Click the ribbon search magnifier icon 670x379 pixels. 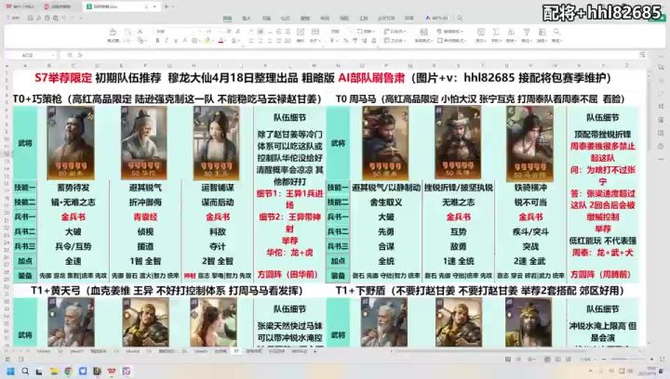460,19
